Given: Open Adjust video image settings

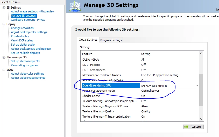Looking at the screenshot, I should pyautogui.click(x=28, y=78).
